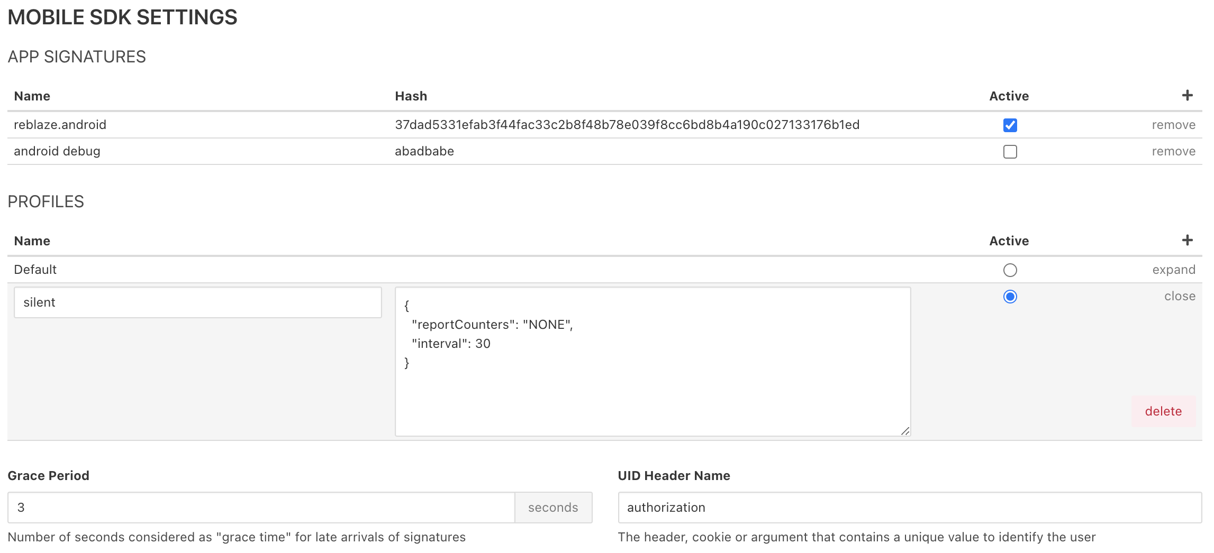Screen dimensions: 1214x553
Task: Click the Grace Period input field
Action: [261, 508]
